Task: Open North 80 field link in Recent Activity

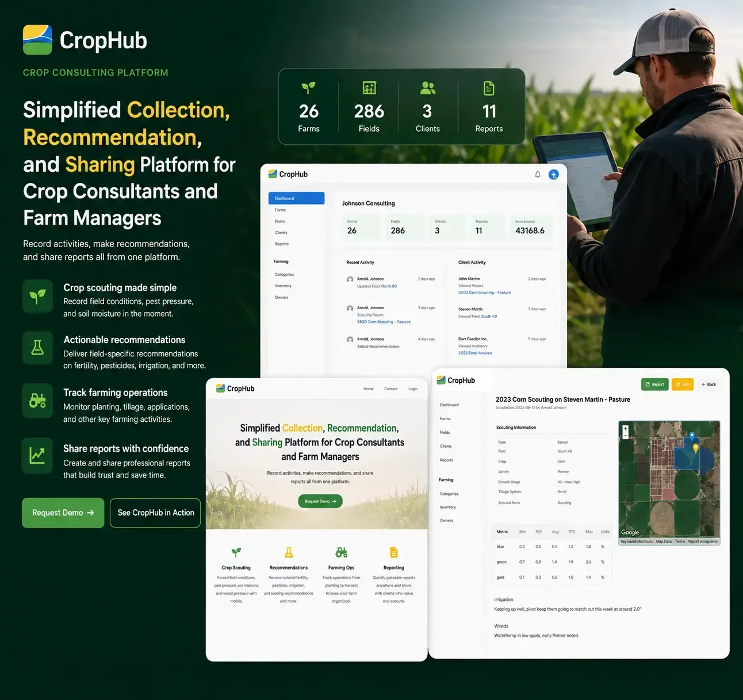Action: coord(389,286)
